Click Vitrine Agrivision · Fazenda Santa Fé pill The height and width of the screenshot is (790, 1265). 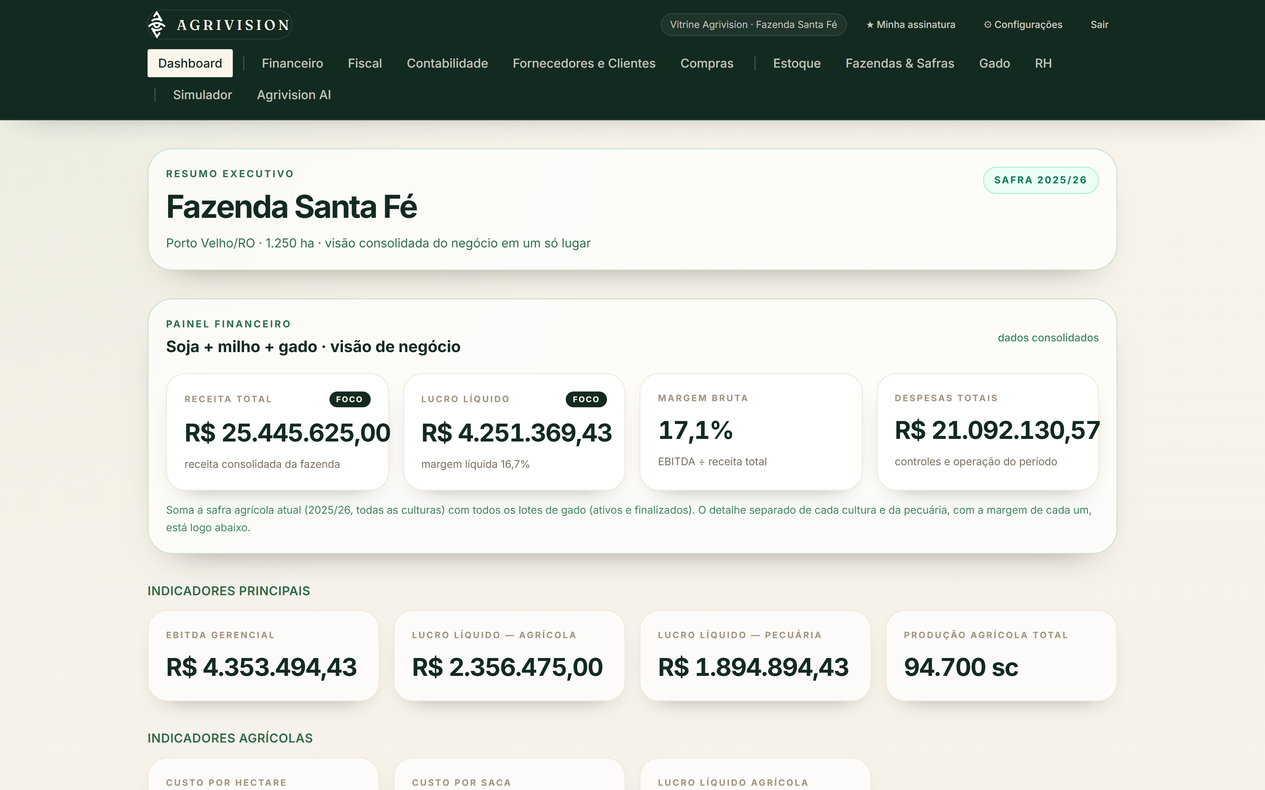point(753,25)
